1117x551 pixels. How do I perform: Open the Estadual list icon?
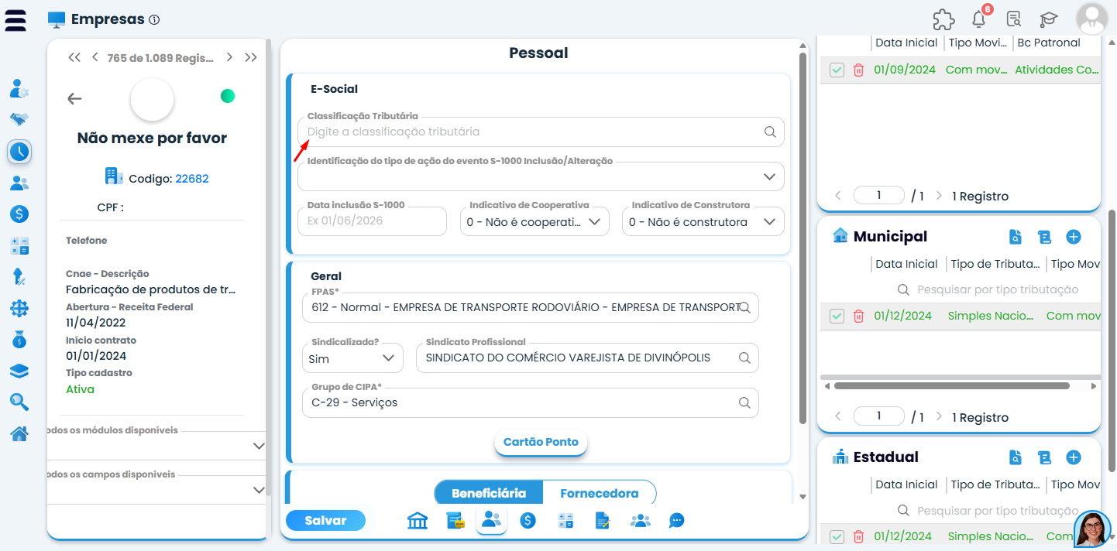click(x=1044, y=457)
